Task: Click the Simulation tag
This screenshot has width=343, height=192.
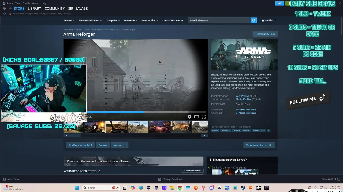Action: click(225, 130)
